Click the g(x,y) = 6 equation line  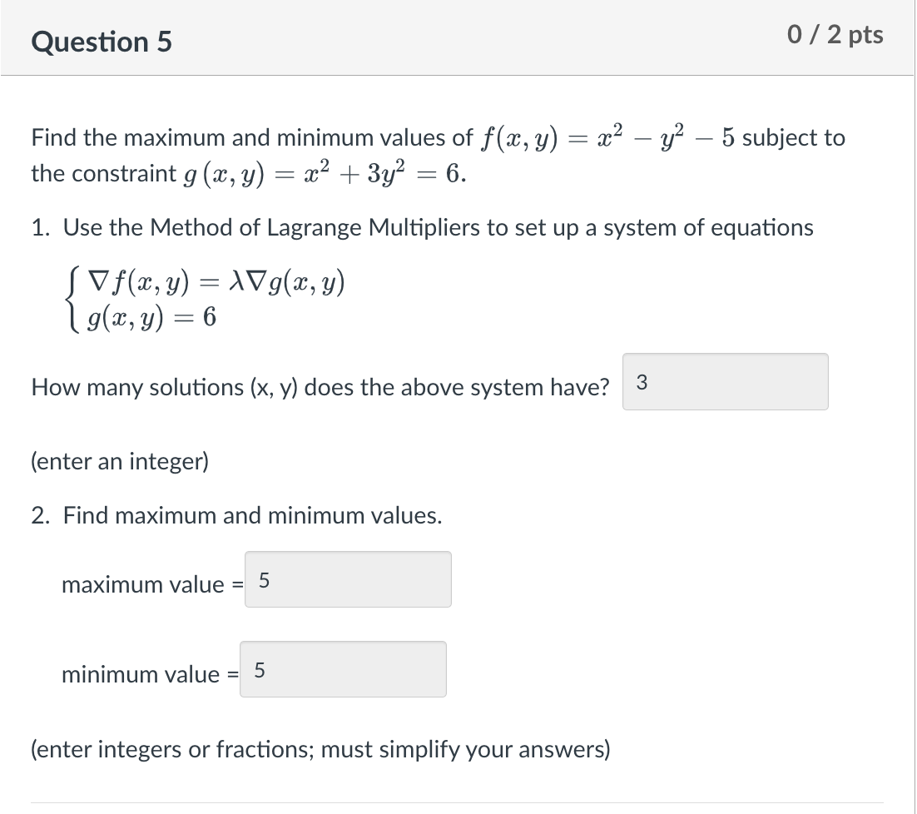click(x=150, y=316)
